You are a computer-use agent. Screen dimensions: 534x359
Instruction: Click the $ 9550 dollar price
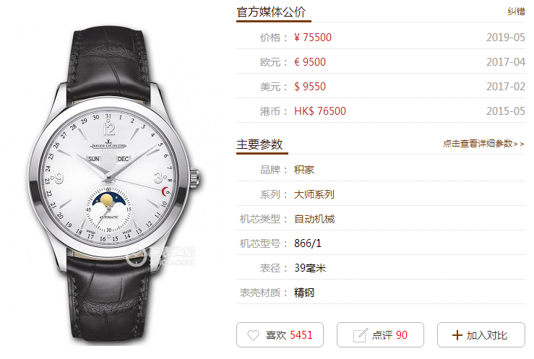tap(310, 87)
